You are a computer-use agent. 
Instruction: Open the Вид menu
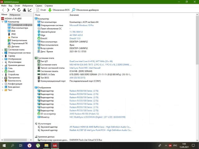[x=10, y=6]
